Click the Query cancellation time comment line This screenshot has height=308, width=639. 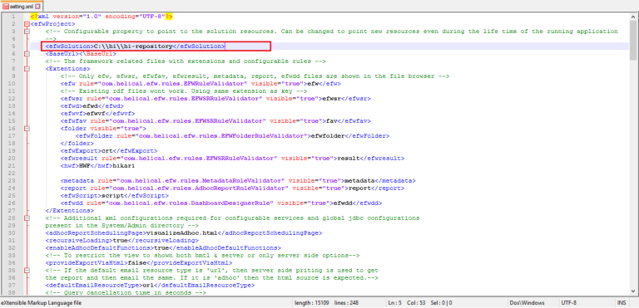(x=126, y=292)
